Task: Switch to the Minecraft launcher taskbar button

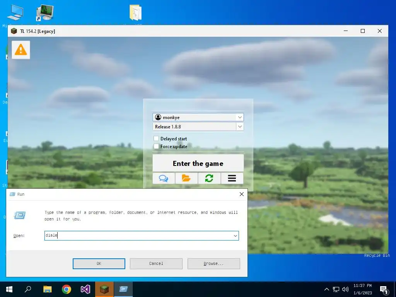Action: tap(104, 289)
